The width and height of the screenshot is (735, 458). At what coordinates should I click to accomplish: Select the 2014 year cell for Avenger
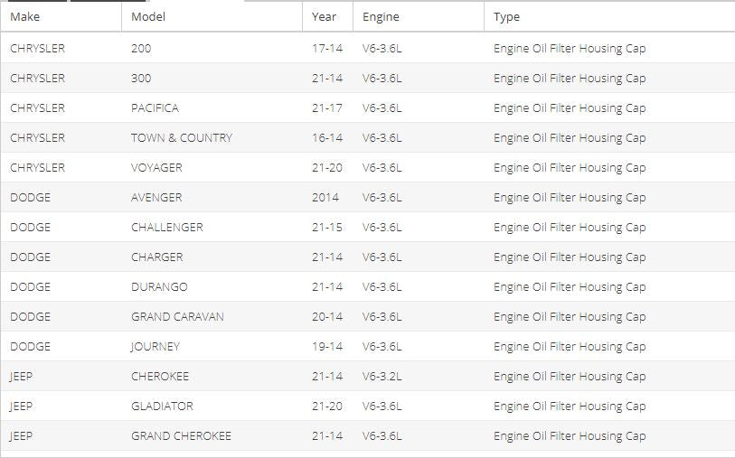(325, 197)
